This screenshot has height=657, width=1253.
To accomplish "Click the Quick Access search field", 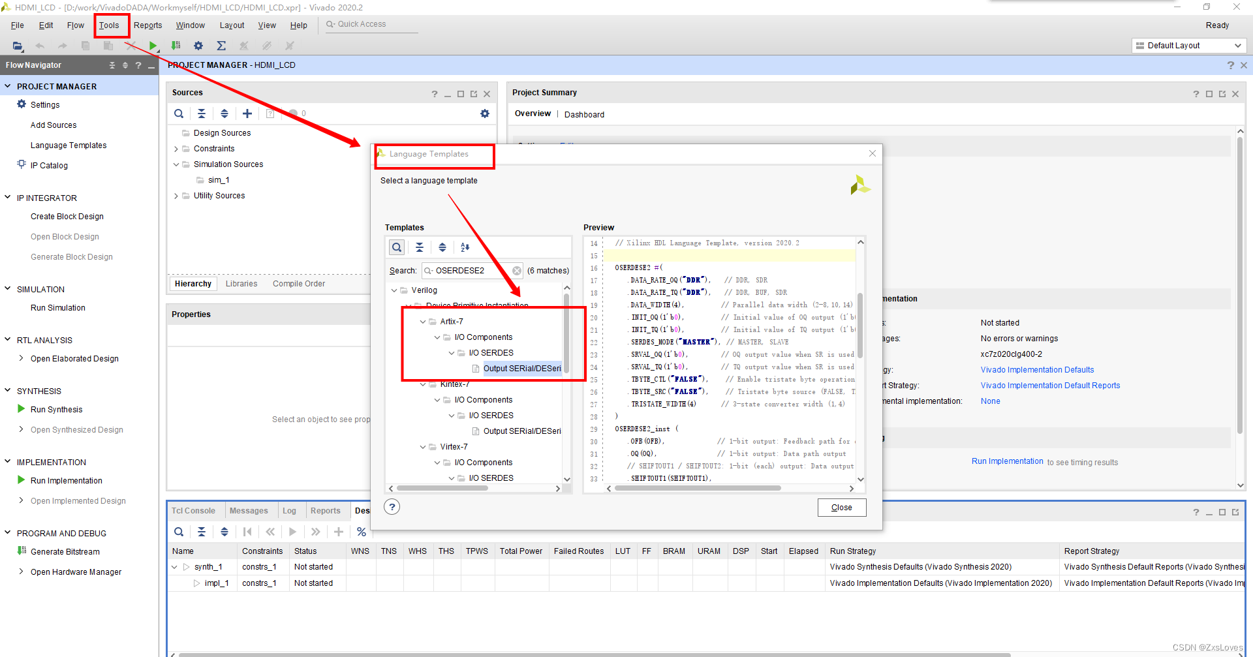I will (x=371, y=25).
